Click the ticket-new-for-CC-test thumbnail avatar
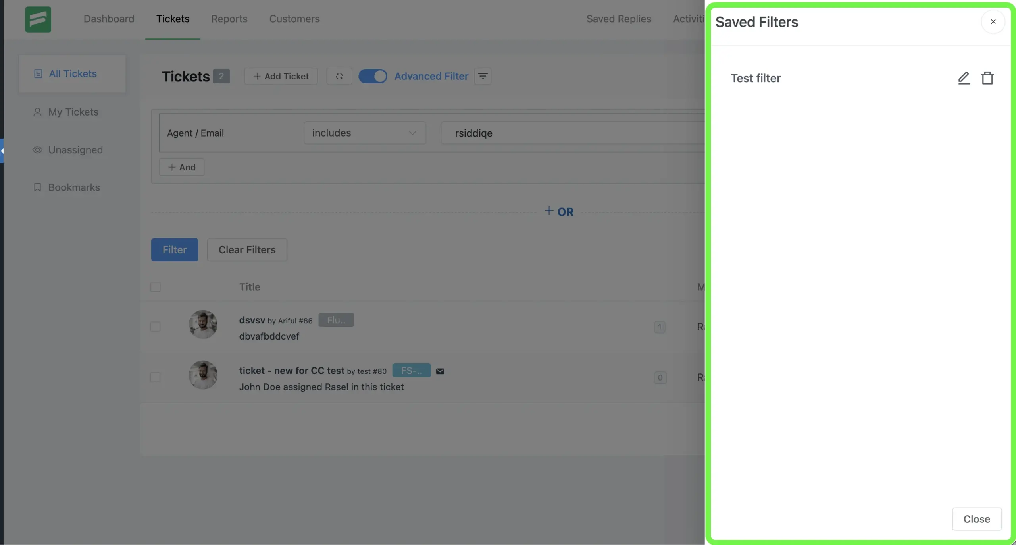Image resolution: width=1016 pixels, height=545 pixels. point(203,375)
